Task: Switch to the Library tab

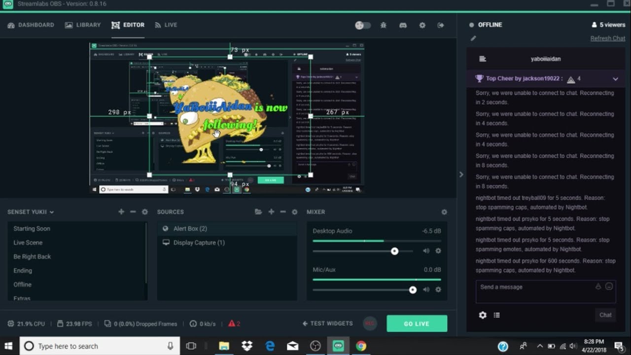Action: (83, 25)
